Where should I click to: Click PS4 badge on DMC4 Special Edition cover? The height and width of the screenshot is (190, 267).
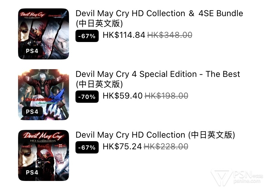point(32,111)
